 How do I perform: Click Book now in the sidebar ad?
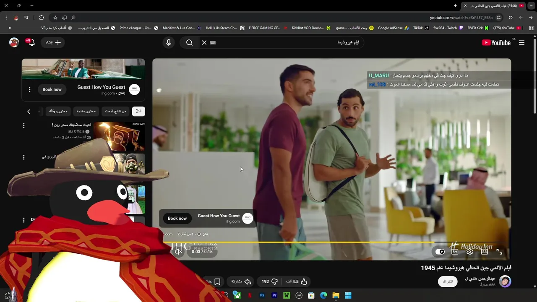click(x=52, y=89)
